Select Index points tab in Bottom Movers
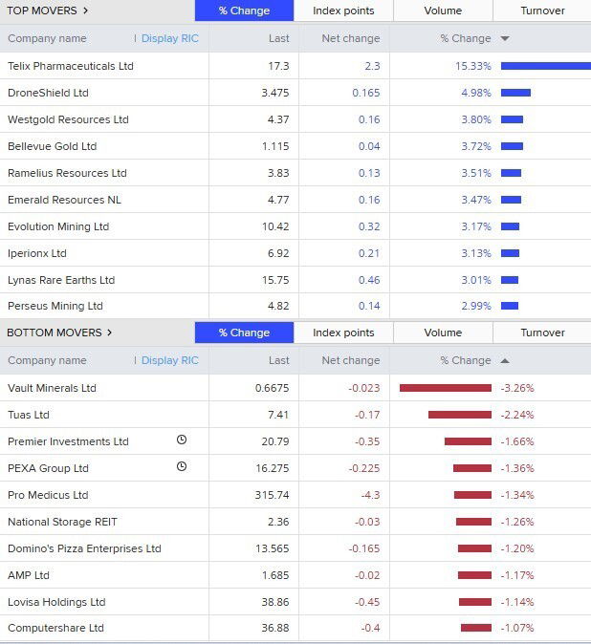The width and height of the screenshot is (591, 644). click(343, 333)
